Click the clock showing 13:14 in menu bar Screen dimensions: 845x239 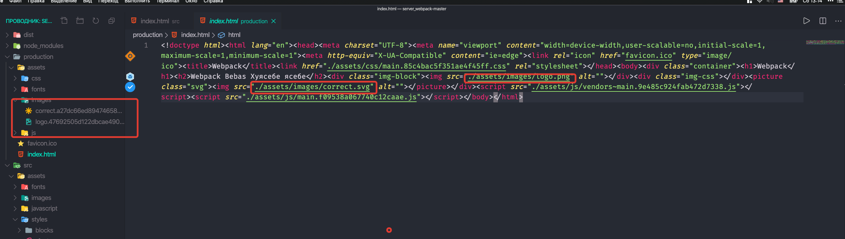(x=812, y=1)
